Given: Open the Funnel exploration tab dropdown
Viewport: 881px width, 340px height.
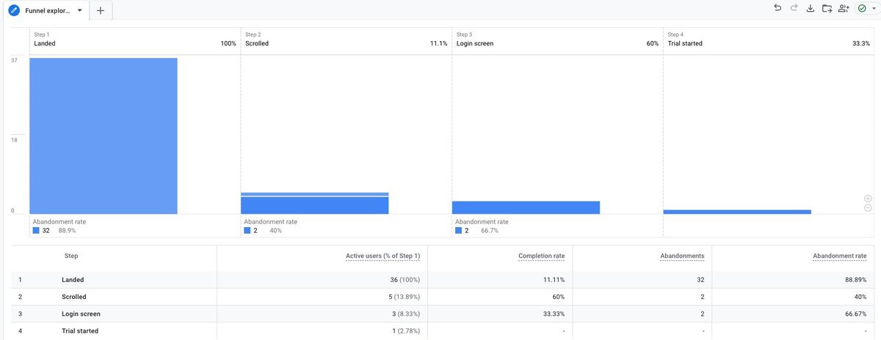Looking at the screenshot, I should (79, 10).
